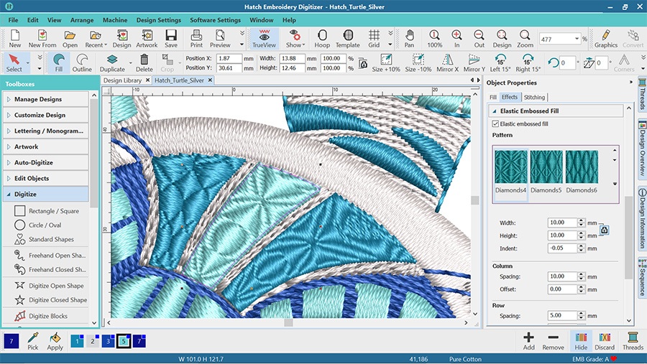
Task: Select the Pan hand tool
Action: coord(409,38)
